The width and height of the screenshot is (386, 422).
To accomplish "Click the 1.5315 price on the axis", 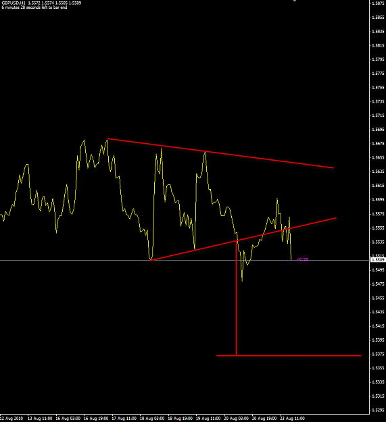I will 378,396.
